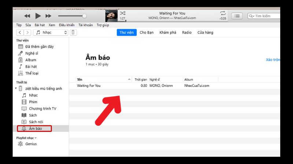Click the Xáo trộn shuffle link
Screen dimensions: 293x164
(x=273, y=60)
